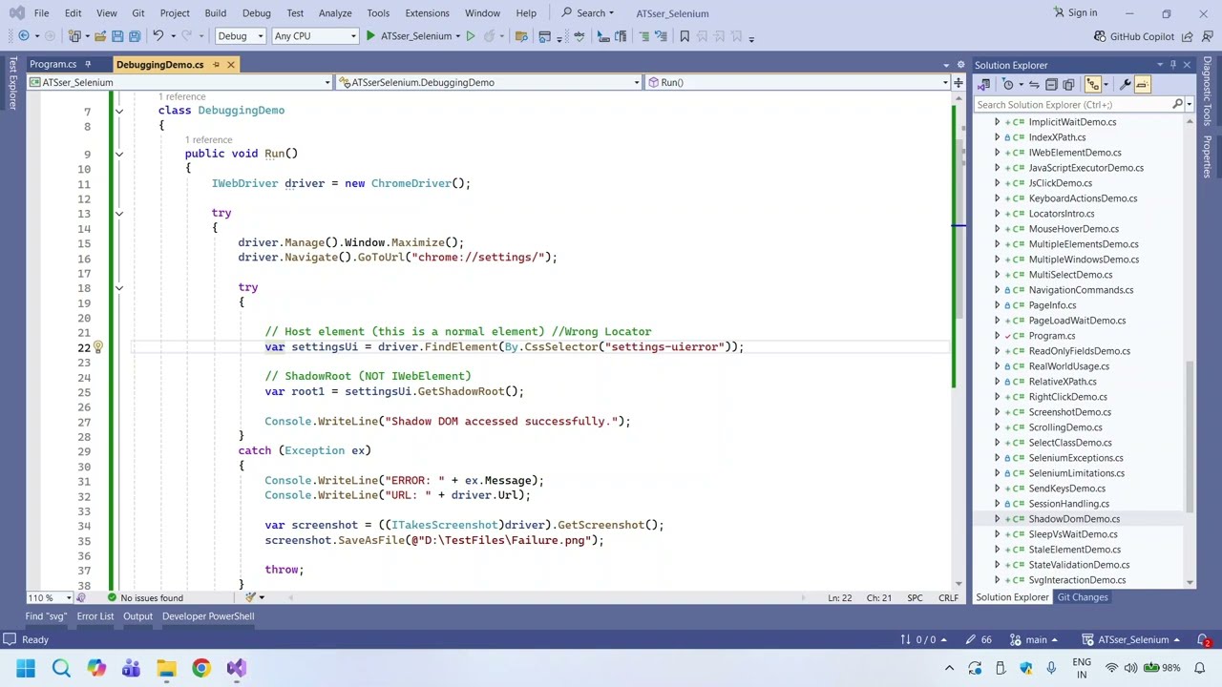This screenshot has height=687, width=1222.
Task: Collapse the inner try block on line 18
Action: tap(118, 287)
